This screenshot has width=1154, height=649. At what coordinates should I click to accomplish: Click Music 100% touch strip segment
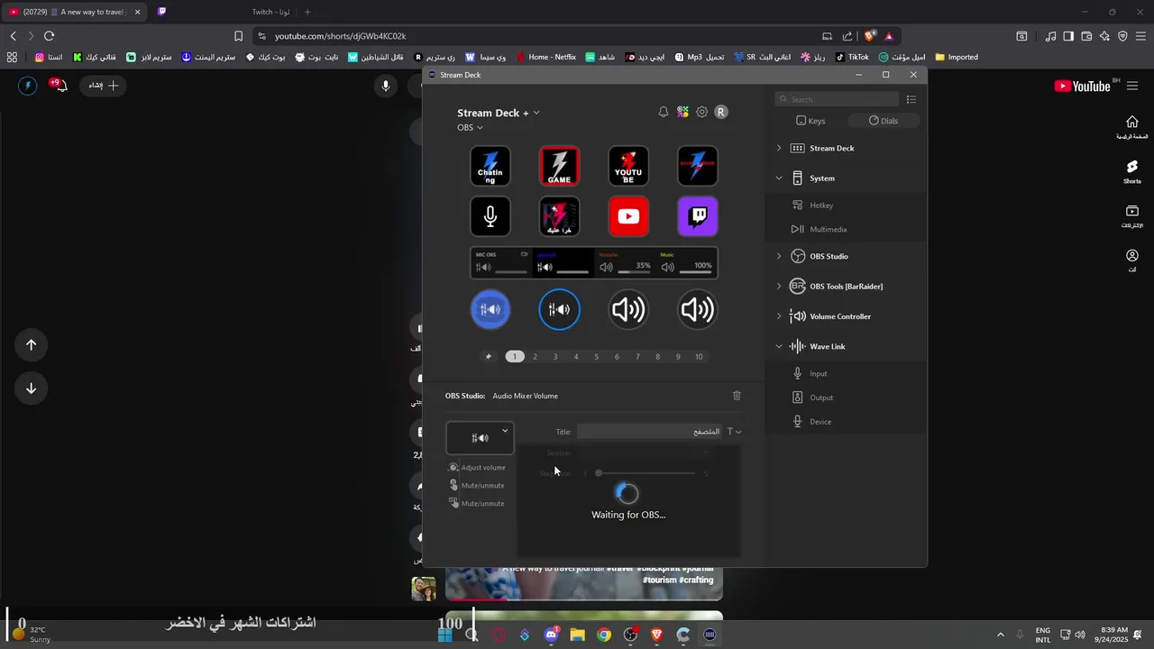686,262
